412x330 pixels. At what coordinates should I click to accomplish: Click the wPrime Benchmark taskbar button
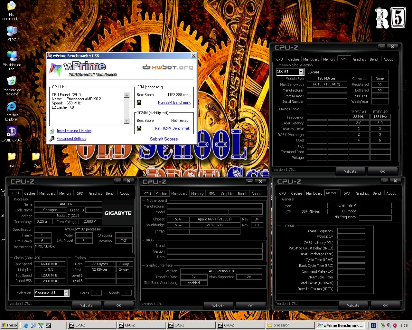[340, 325]
